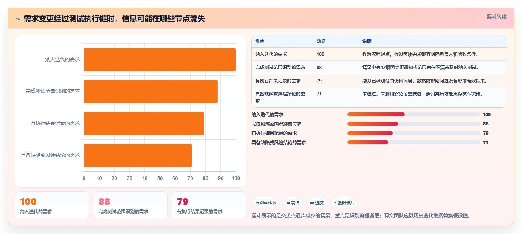Click the 具备缺陷或风险结论的需求 y-axis label
This screenshot has width=522, height=234.
50,155
